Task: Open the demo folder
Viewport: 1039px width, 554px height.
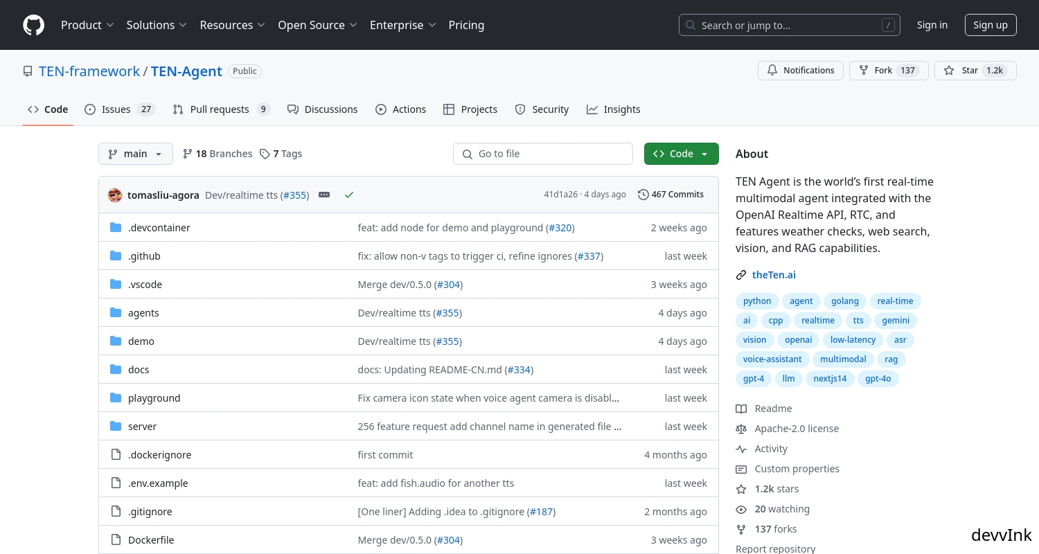Action: 141,341
